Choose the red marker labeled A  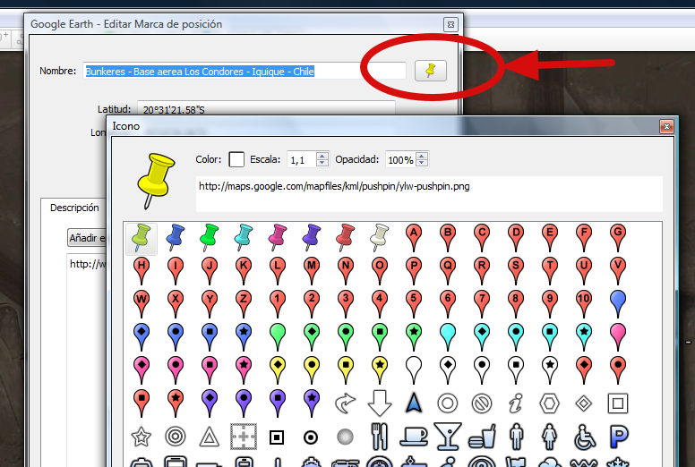click(414, 237)
